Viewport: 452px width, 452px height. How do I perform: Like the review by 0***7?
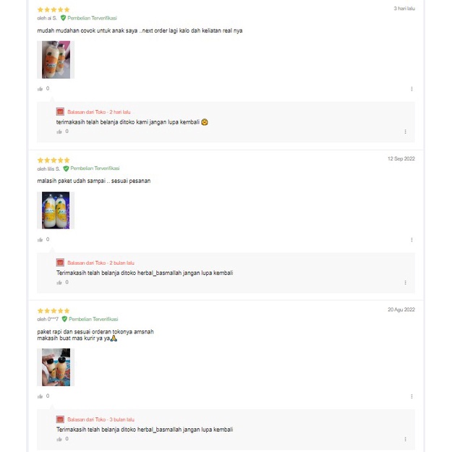click(x=40, y=396)
